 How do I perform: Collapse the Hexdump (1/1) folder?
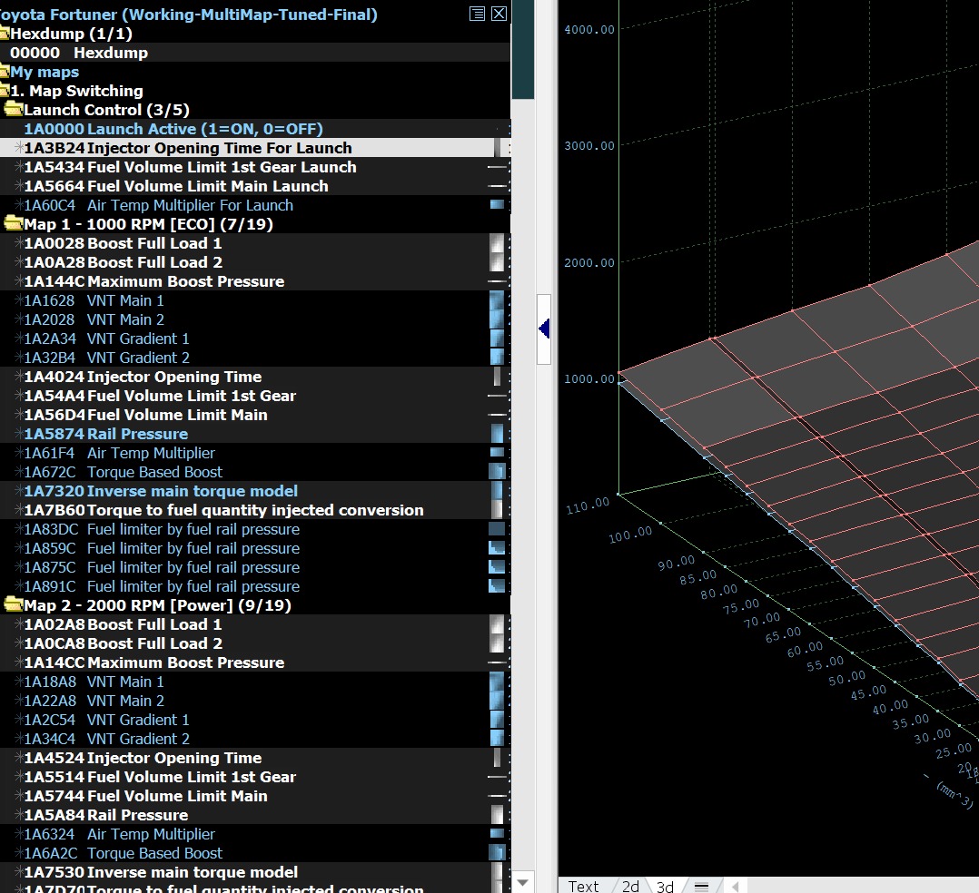point(4,33)
